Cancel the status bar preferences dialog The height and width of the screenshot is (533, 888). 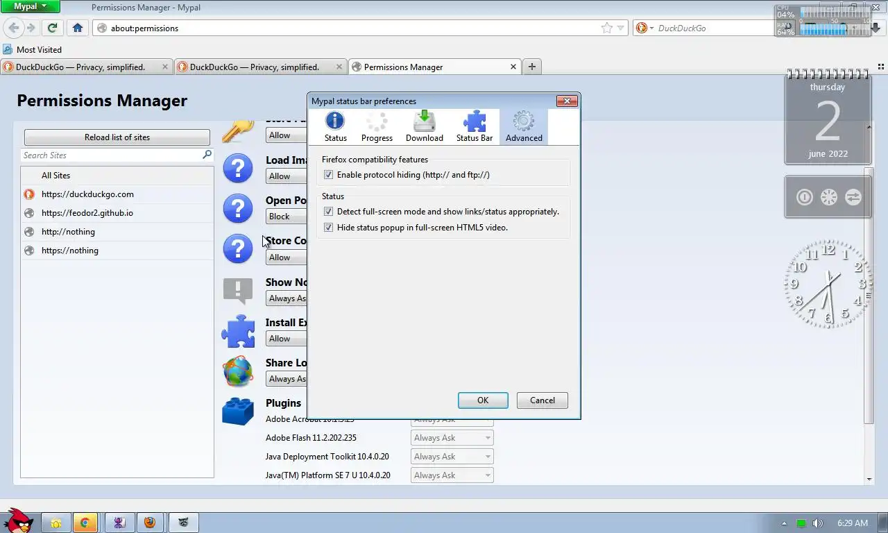click(x=543, y=400)
